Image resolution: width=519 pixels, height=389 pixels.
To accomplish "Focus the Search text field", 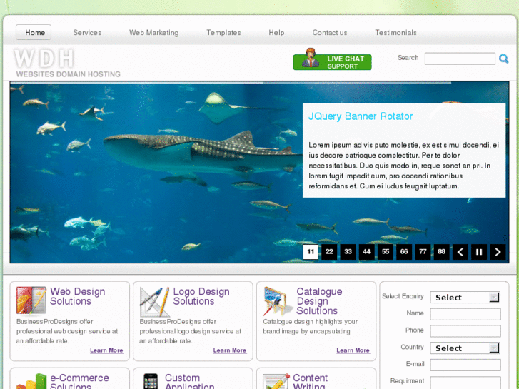I will point(460,59).
